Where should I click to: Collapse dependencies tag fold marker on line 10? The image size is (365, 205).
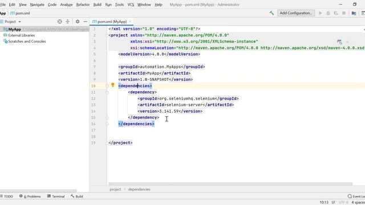point(107,86)
